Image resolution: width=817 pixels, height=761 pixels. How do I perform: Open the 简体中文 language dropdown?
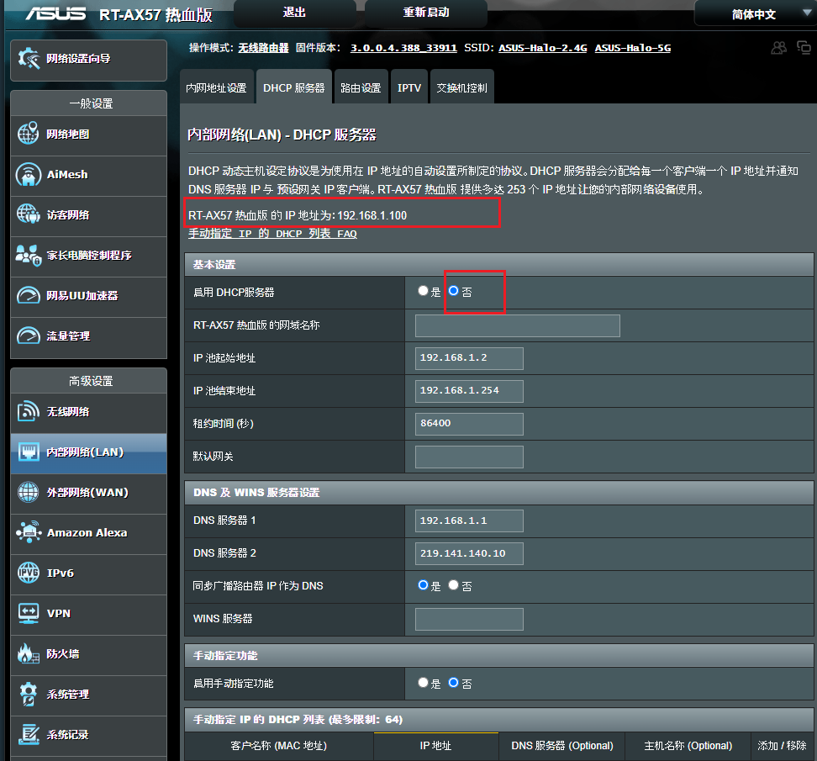pyautogui.click(x=753, y=14)
